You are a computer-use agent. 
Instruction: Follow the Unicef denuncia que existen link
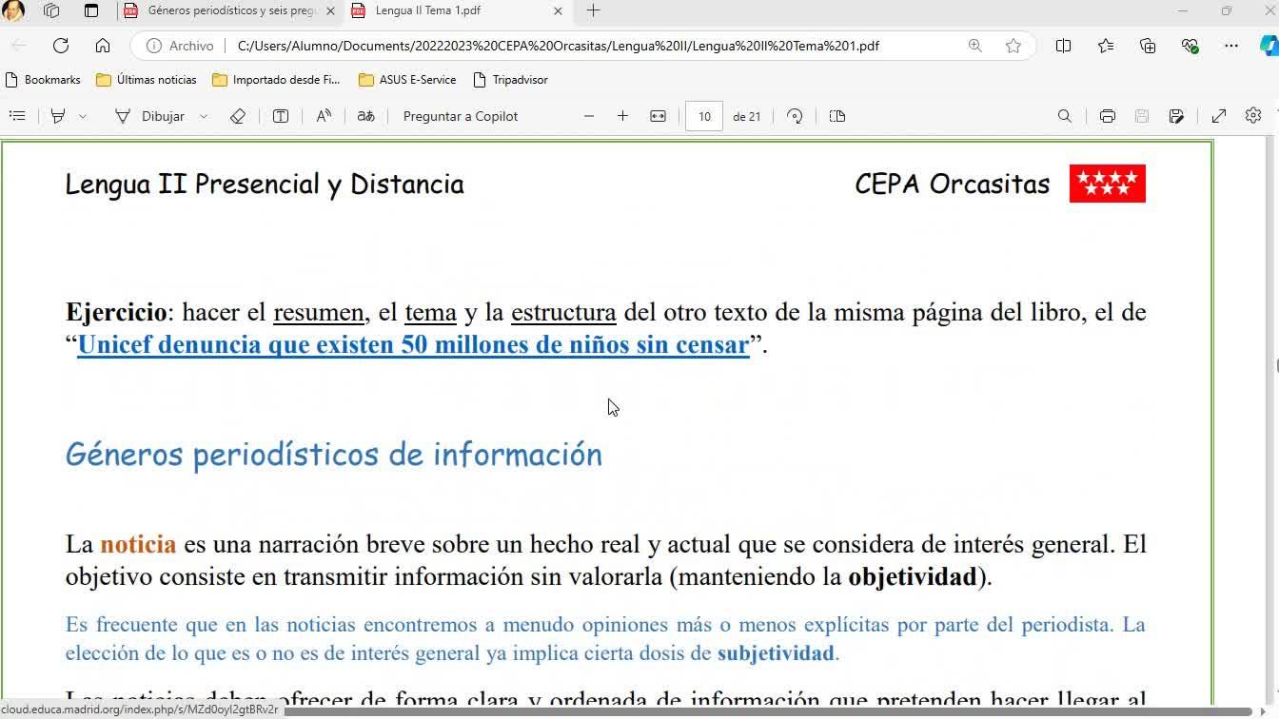pyautogui.click(x=413, y=344)
